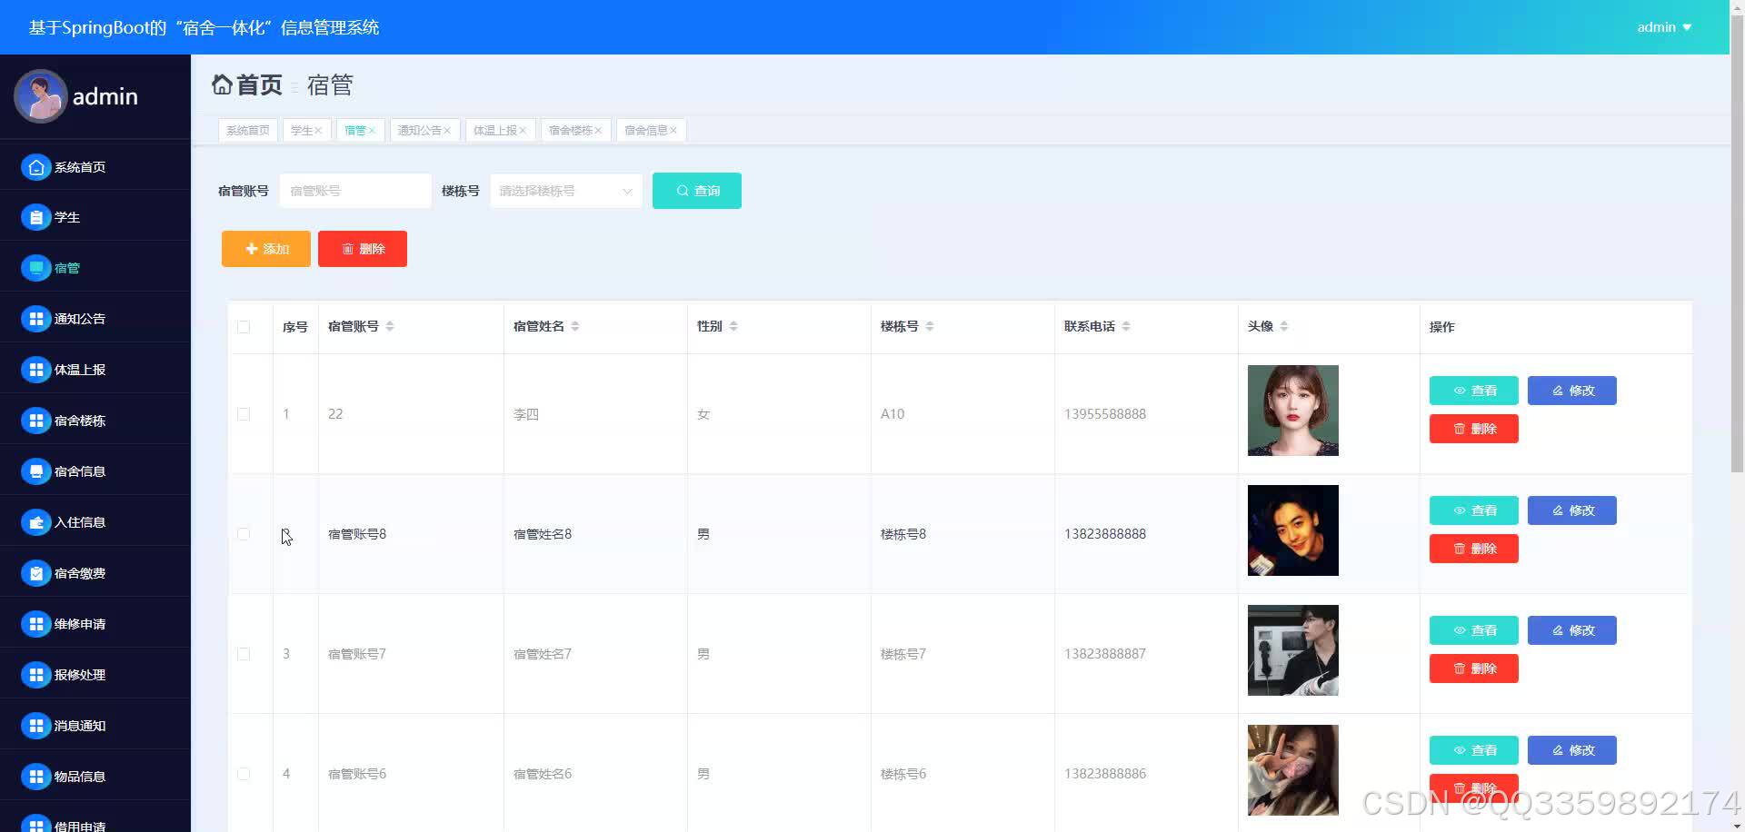Sort table by 楼栋号 column arrows

[x=930, y=326]
